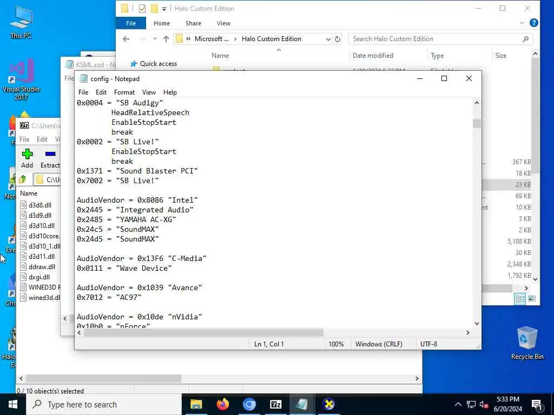This screenshot has height=415, width=554.
Task: Go back in Explorer navigation
Action: pos(126,39)
